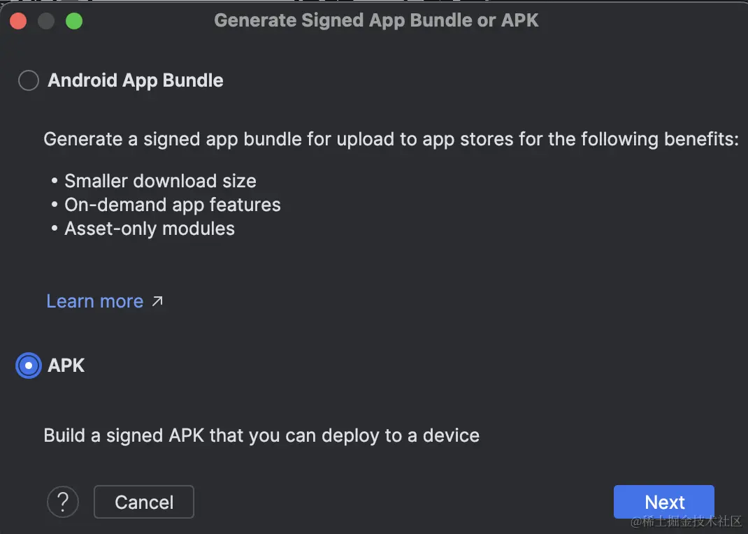The image size is (748, 534).
Task: Click the Android App Bundle label text
Action: point(135,80)
